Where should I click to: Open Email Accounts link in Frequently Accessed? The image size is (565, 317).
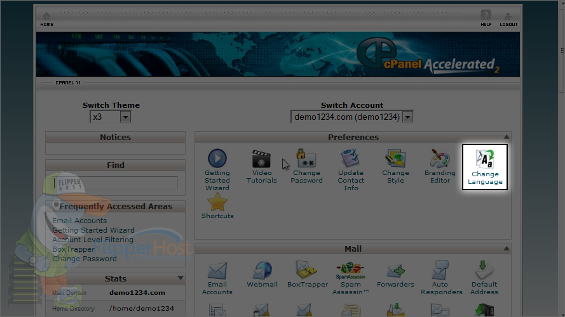[x=79, y=221]
